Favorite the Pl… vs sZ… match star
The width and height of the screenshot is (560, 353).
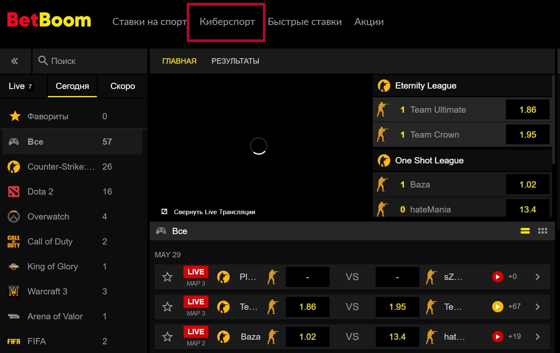[167, 276]
